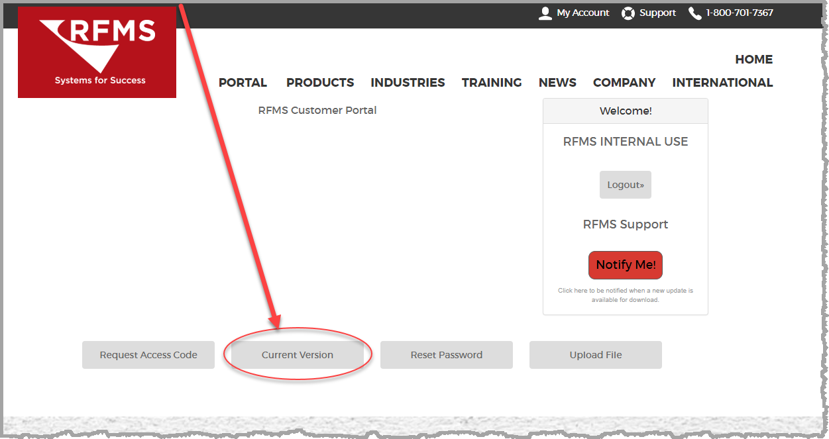The width and height of the screenshot is (829, 439).
Task: Go to the HOME menu item
Action: [x=754, y=60]
